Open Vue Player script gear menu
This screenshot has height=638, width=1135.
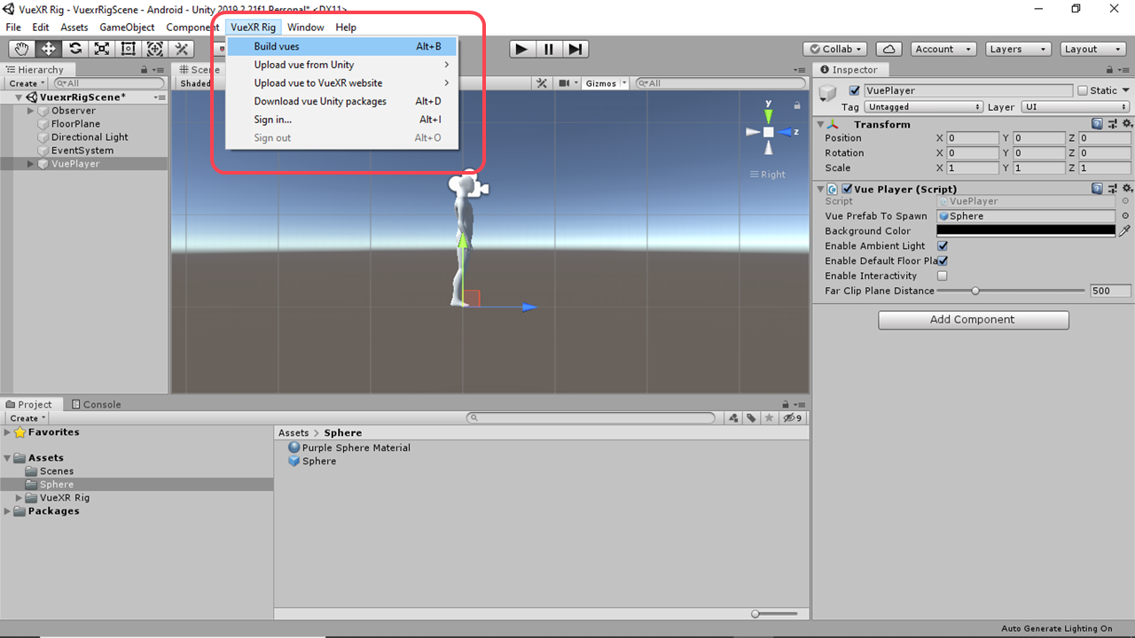(1126, 189)
